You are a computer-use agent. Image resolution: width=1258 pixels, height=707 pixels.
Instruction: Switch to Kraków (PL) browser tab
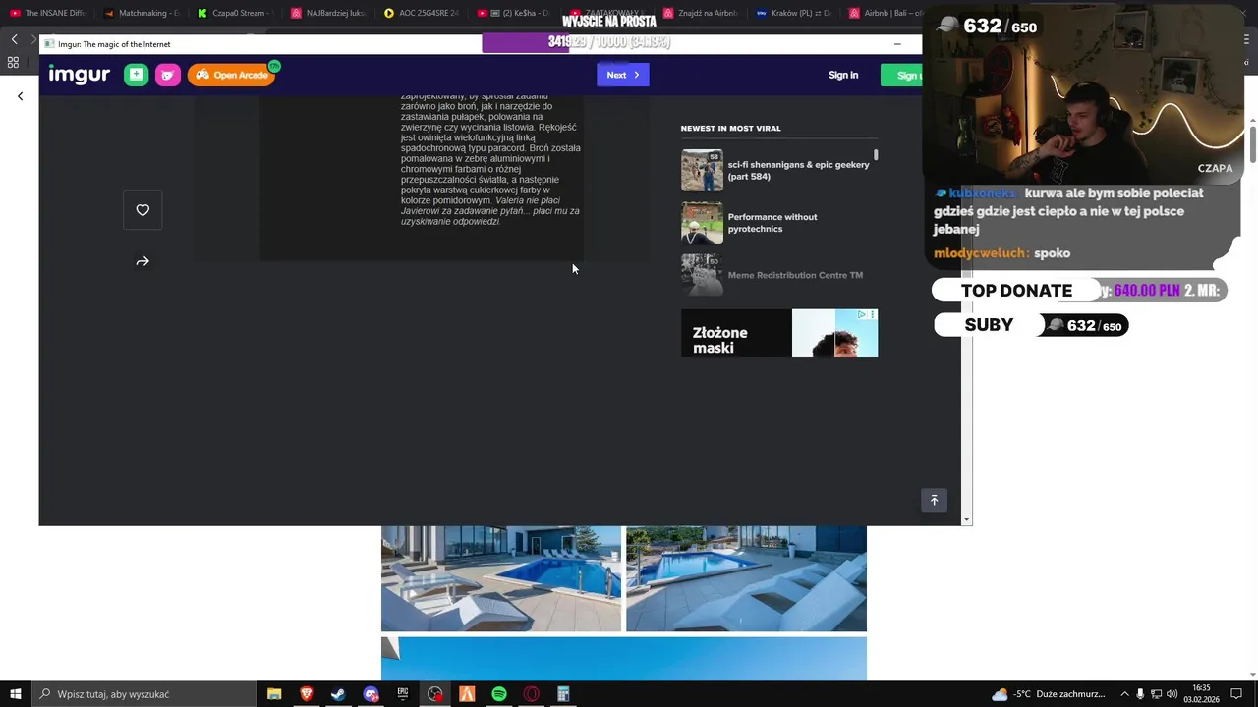click(794, 13)
